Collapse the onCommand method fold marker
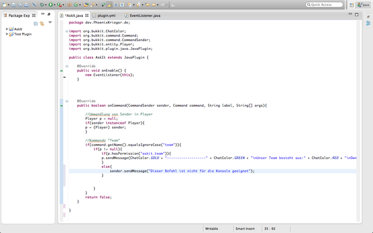 click(x=67, y=101)
